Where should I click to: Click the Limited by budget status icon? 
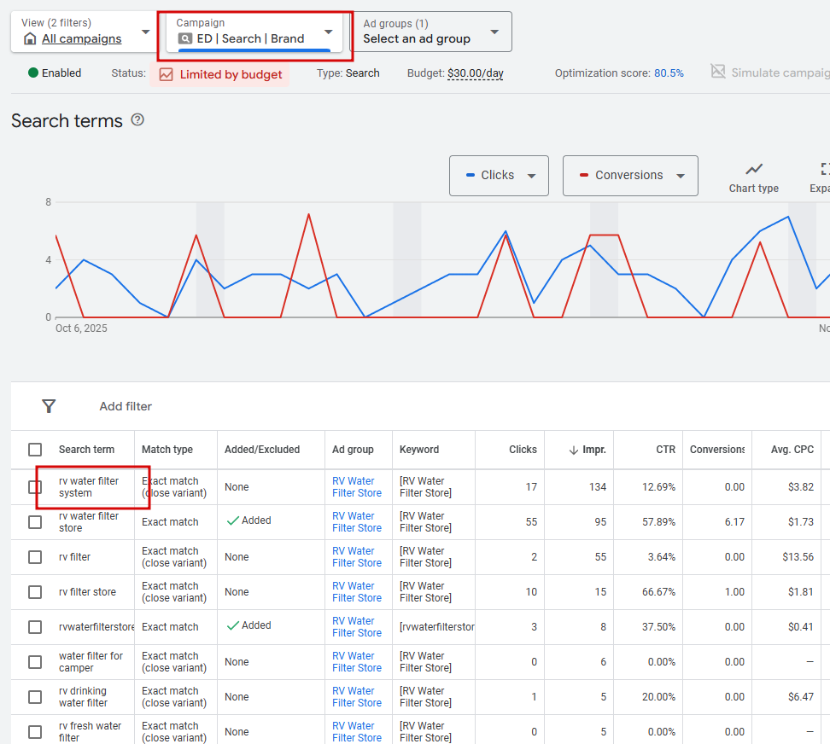166,74
